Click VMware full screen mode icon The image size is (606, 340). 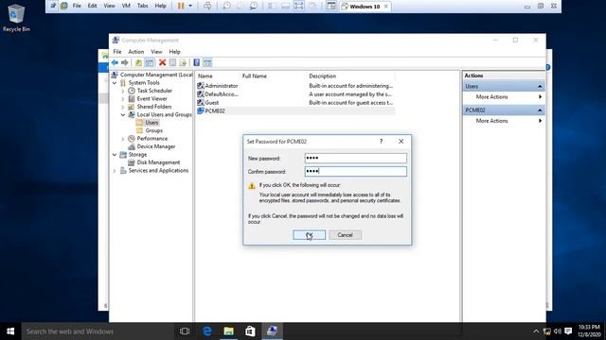(x=299, y=6)
